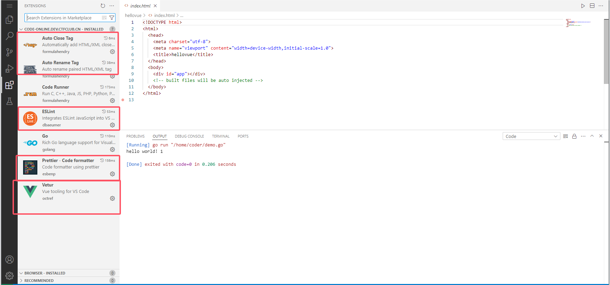This screenshot has width=610, height=285.
Task: Open the Auto Rename Tag extension
Action: click(69, 69)
